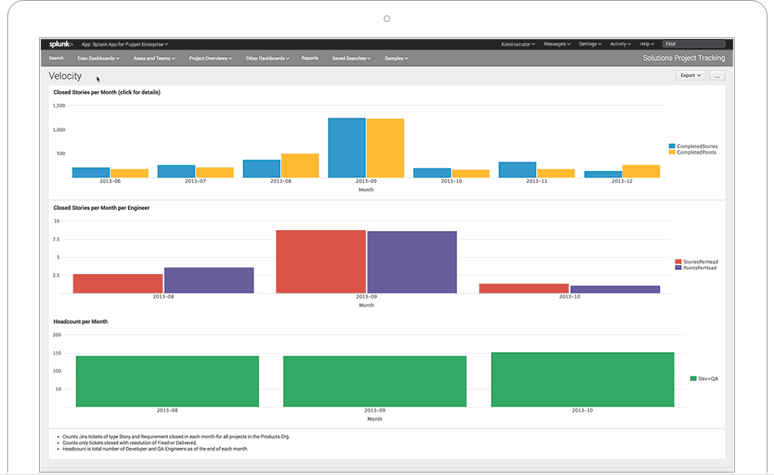This screenshot has width=774, height=475.
Task: Click the 2013-10 green headcount bar
Action: point(583,380)
